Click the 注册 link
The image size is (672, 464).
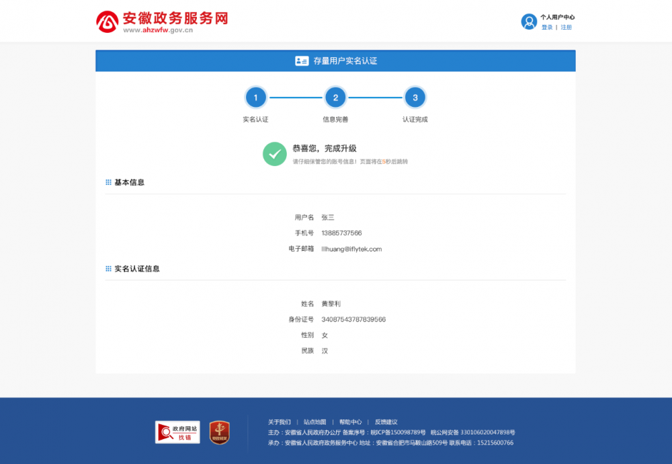[565, 27]
